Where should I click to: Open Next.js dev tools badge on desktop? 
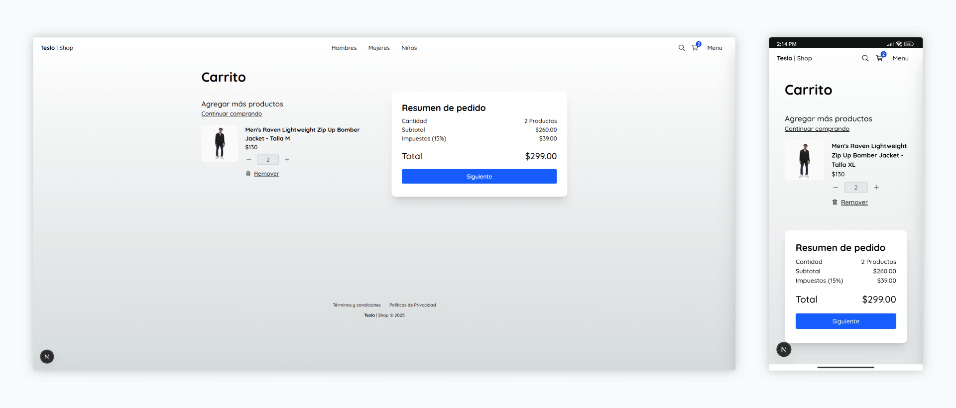point(47,356)
